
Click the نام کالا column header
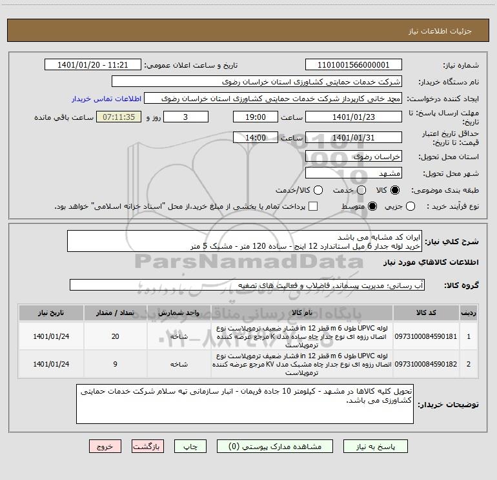click(x=302, y=312)
